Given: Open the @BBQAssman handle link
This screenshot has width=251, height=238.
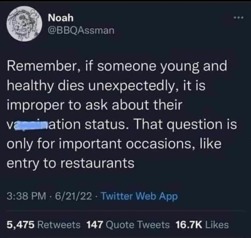Looking at the screenshot, I should (81, 30).
